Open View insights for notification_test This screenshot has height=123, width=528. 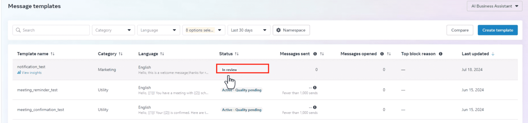point(31,73)
